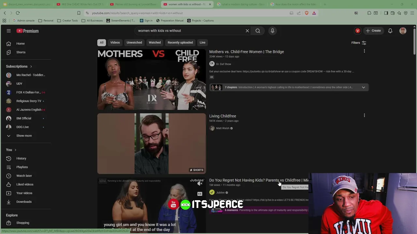Open Liked videos in the sidebar
The height and width of the screenshot is (234, 417).
click(25, 185)
